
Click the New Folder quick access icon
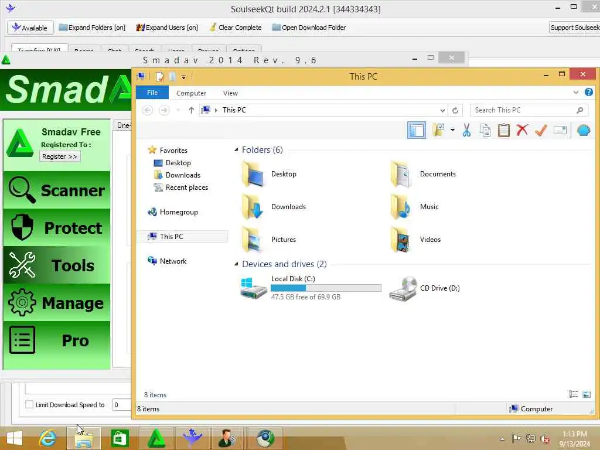click(x=172, y=77)
